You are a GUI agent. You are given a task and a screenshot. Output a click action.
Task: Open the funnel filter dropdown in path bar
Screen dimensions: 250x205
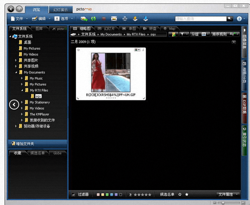point(184,34)
